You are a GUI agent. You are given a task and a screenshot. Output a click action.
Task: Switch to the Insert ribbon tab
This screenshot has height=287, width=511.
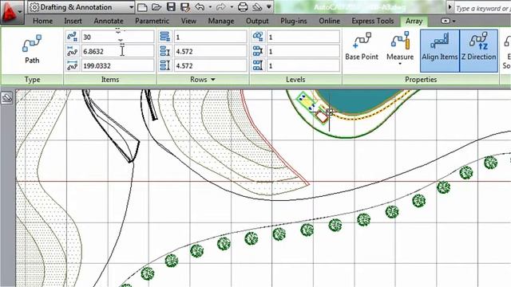click(73, 21)
